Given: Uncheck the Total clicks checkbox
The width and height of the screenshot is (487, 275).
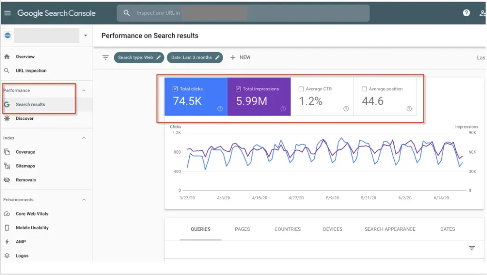Looking at the screenshot, I should (x=175, y=89).
